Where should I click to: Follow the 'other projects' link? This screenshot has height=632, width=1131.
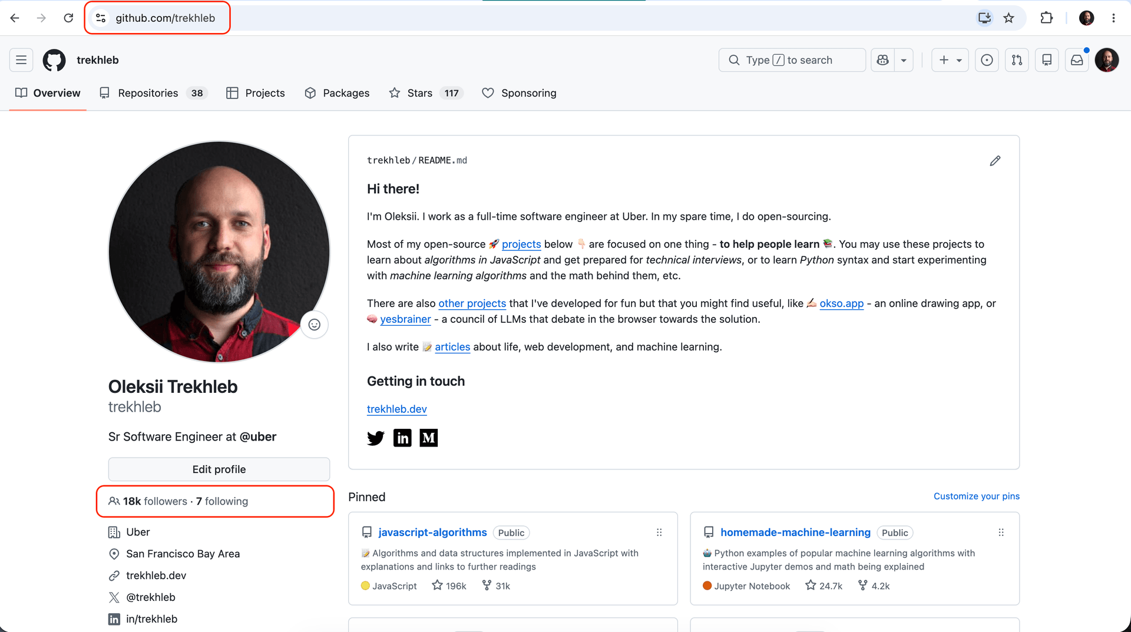[472, 303]
